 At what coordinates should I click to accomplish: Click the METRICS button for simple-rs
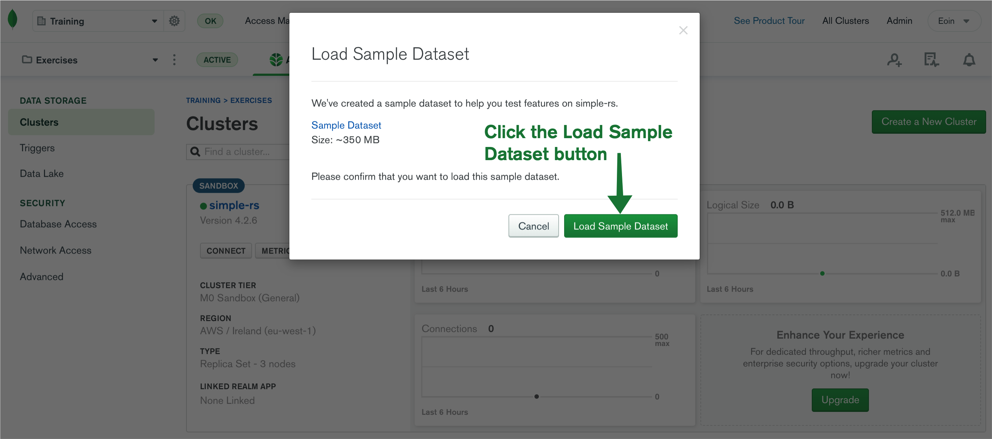(x=273, y=251)
